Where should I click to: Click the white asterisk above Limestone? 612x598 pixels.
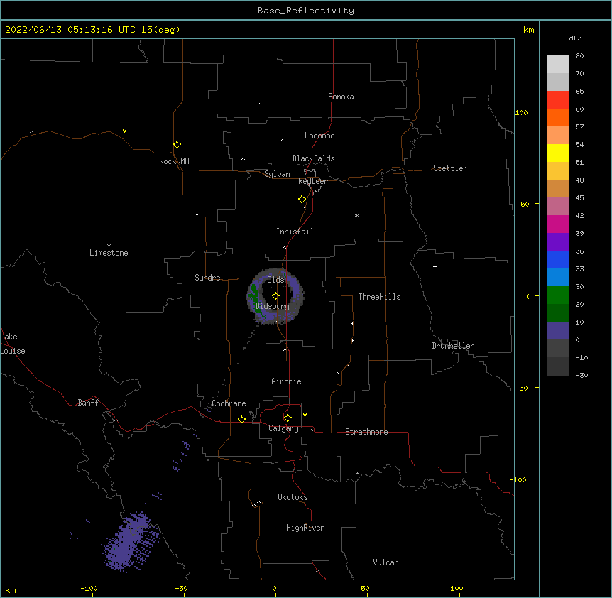tap(109, 245)
